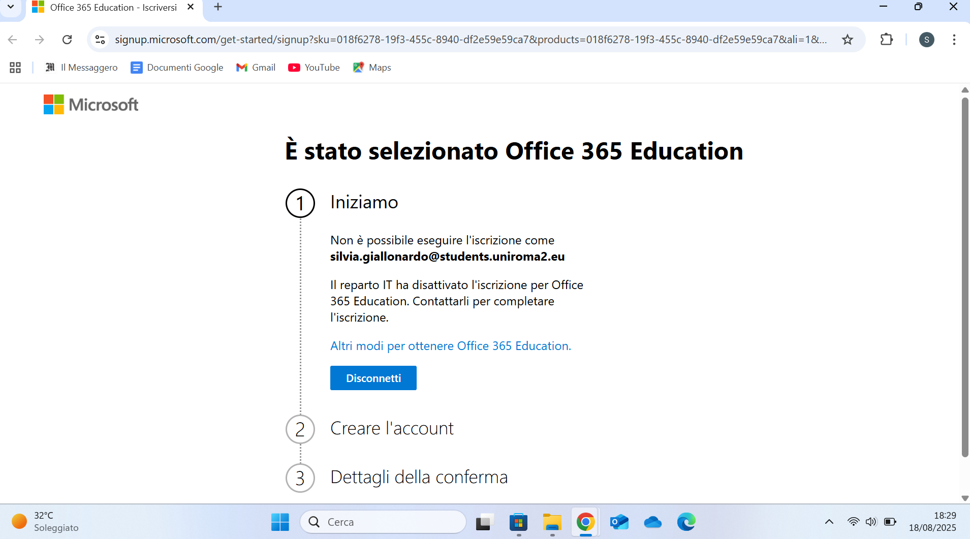Open Outlook from the taskbar
The height and width of the screenshot is (539, 970).
(x=619, y=522)
